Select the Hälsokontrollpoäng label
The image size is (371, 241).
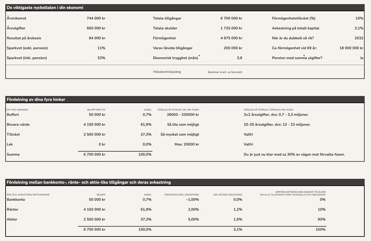coord(167,71)
